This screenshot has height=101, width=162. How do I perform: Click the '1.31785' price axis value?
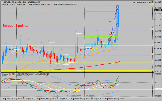(x=158, y=2)
